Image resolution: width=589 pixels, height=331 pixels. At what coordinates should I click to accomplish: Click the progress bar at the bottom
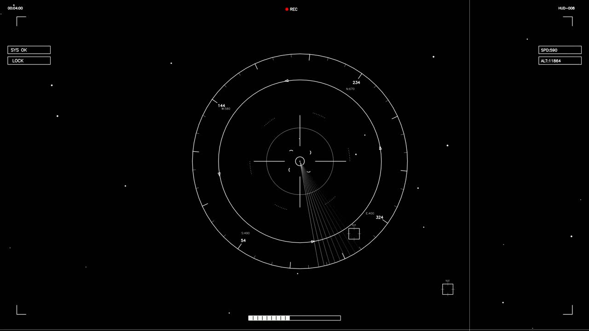click(294, 318)
